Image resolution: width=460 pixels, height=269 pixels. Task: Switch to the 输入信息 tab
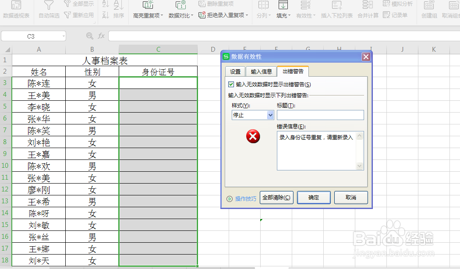point(262,71)
